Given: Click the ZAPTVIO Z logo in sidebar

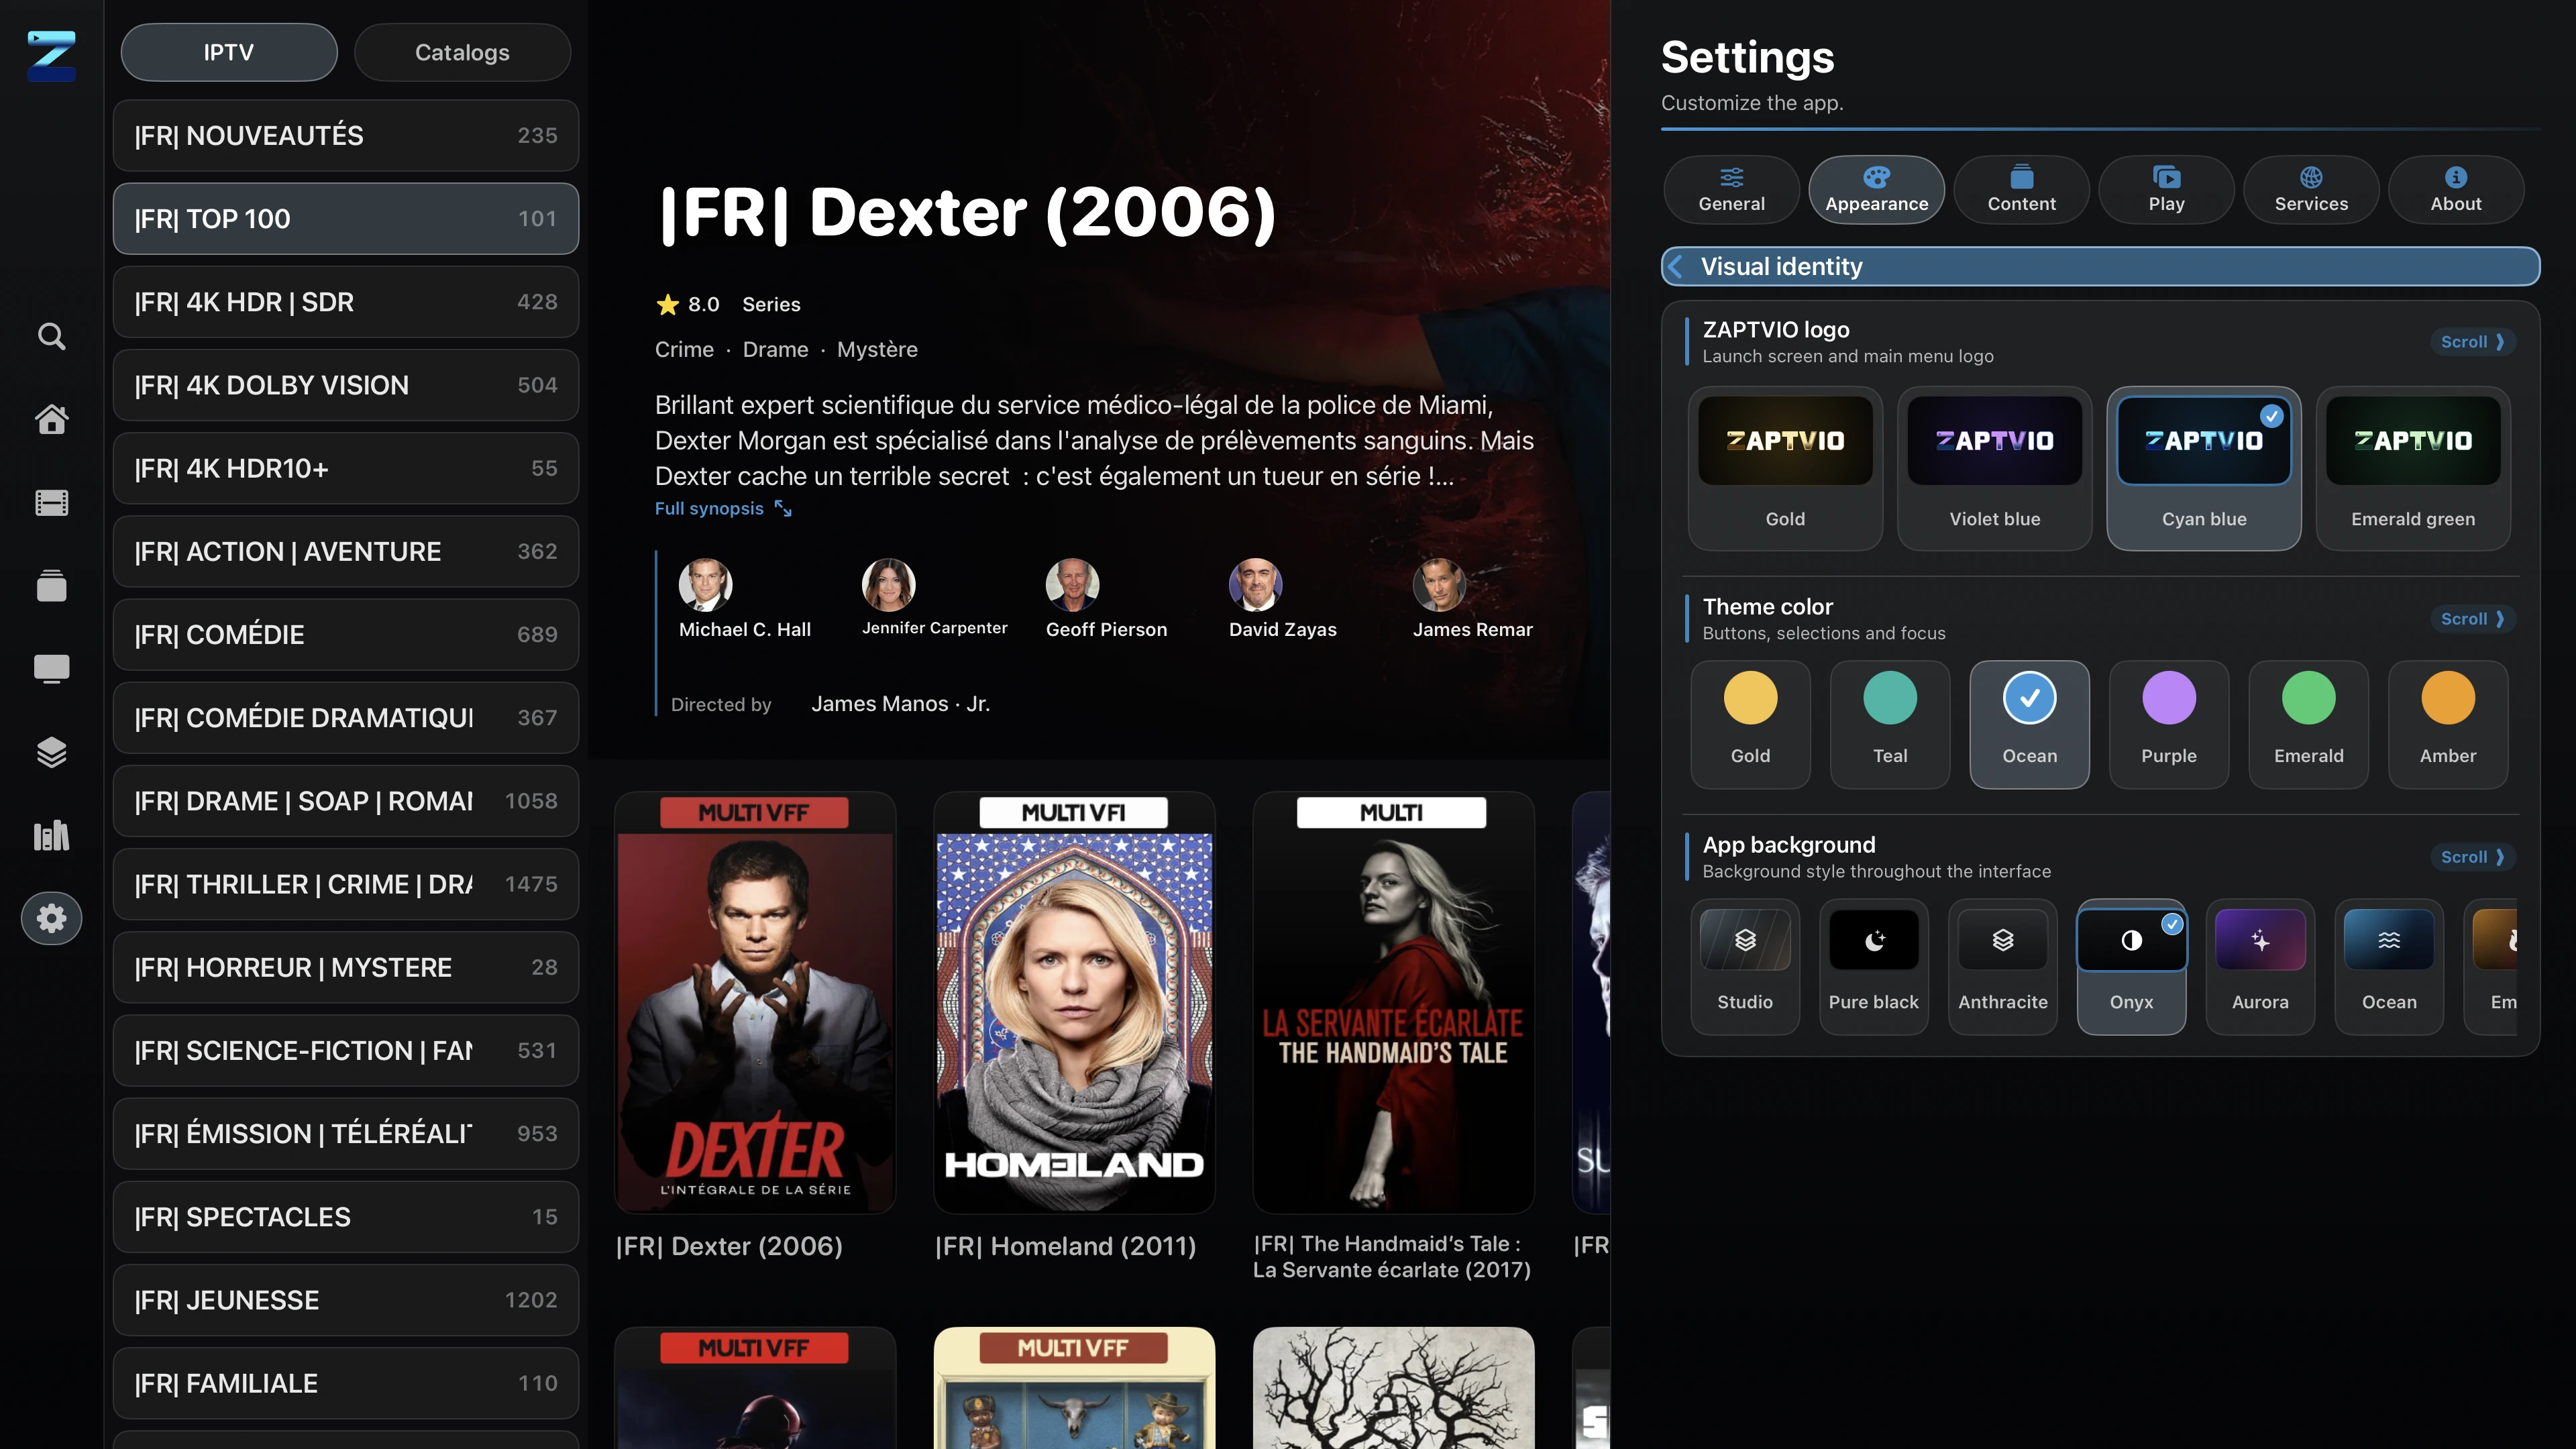Looking at the screenshot, I should pos(51,56).
